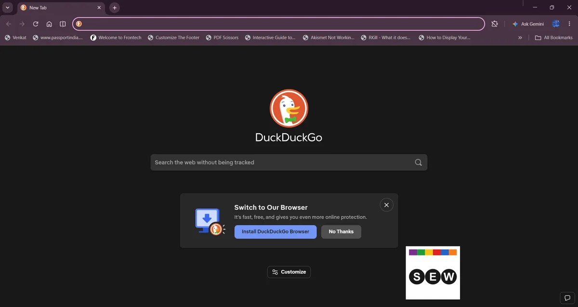Restore down the browser window
This screenshot has width=578, height=307.
coord(552,7)
